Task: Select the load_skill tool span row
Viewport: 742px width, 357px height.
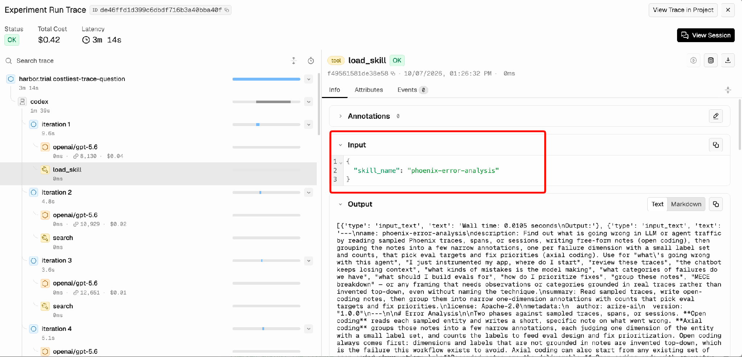Action: (158, 174)
